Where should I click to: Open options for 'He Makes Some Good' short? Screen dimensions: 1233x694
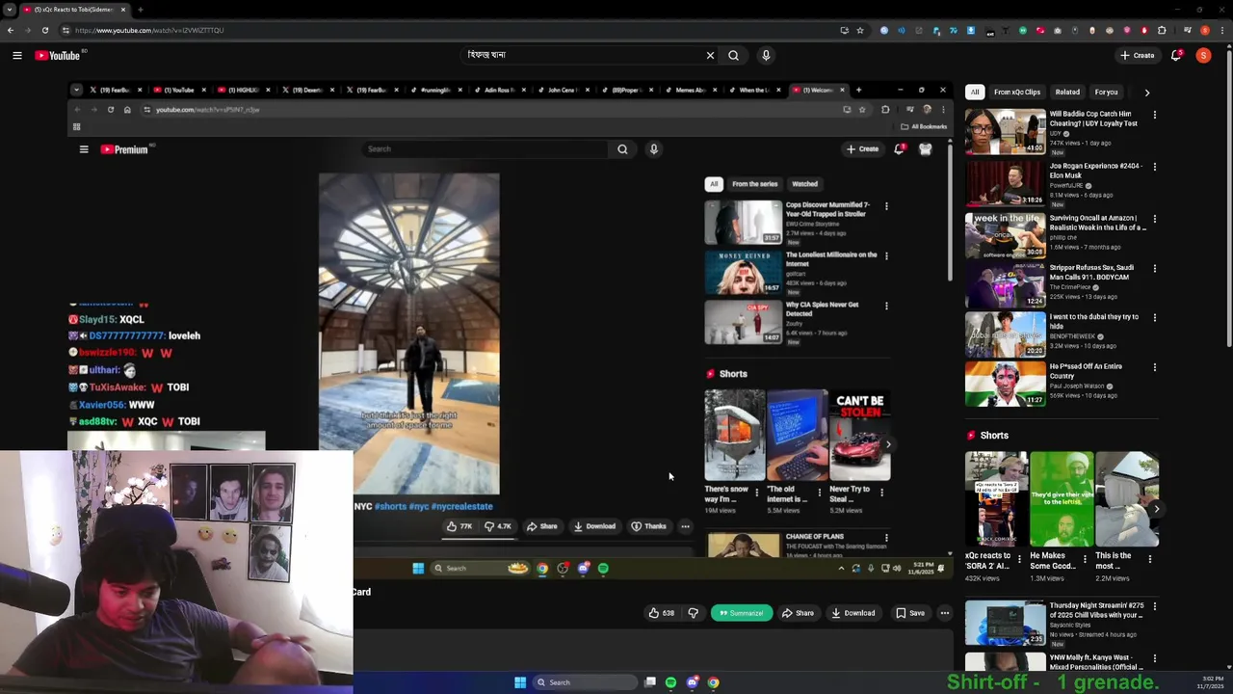click(1085, 558)
